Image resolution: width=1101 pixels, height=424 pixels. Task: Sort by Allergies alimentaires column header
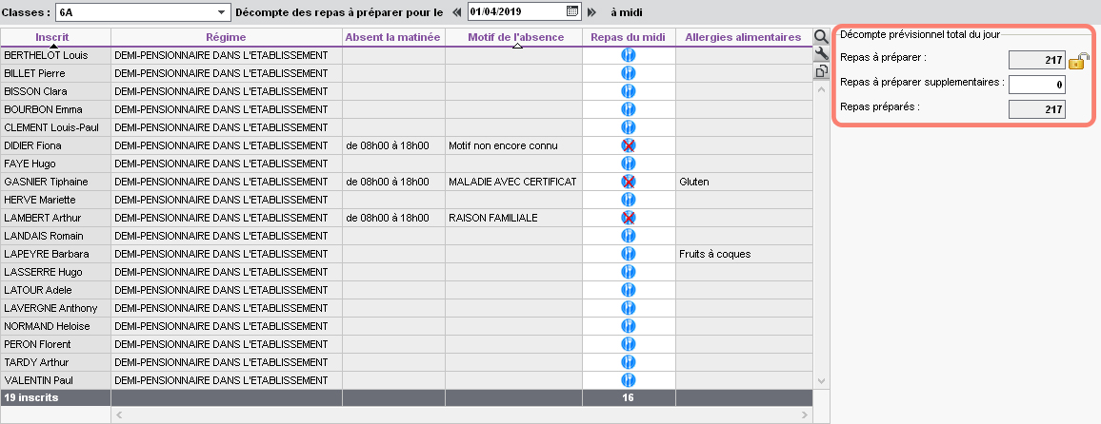744,37
